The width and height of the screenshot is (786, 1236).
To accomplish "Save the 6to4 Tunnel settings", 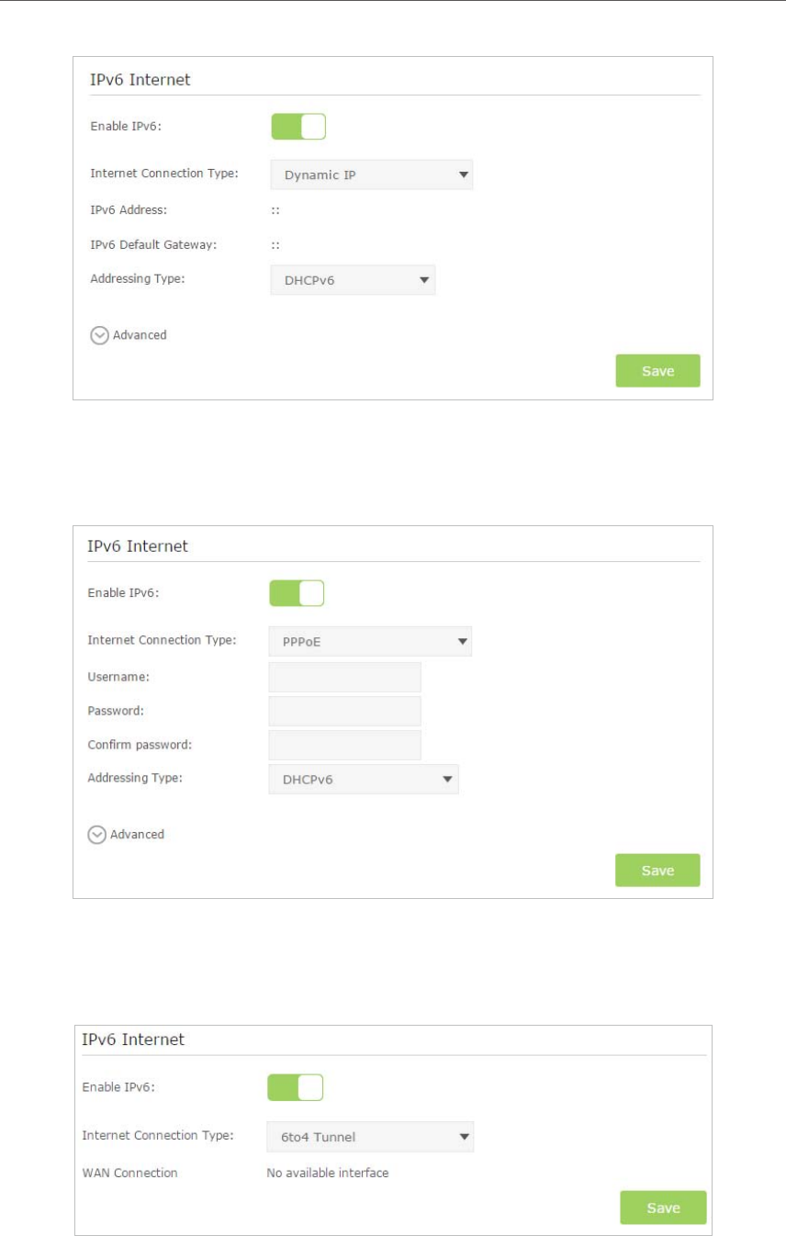I will pos(664,1208).
